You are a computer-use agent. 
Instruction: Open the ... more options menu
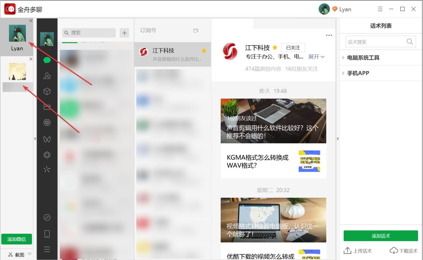329,35
